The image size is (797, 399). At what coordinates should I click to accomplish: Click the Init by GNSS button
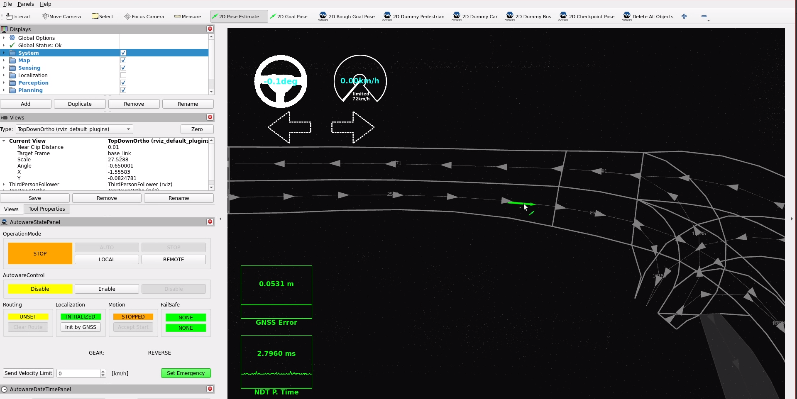(81, 327)
